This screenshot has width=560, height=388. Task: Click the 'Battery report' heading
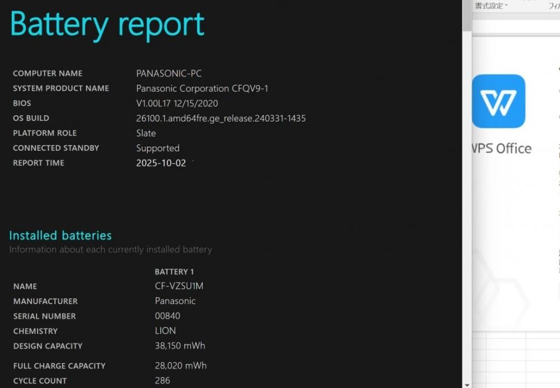tap(107, 25)
